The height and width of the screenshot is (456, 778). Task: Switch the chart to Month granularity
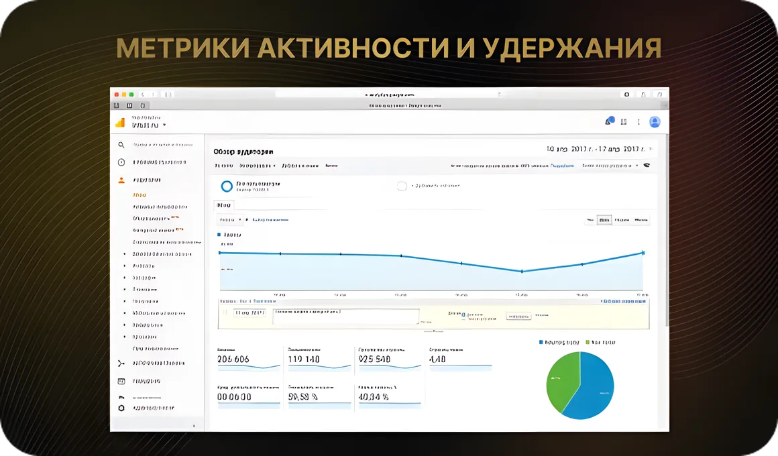pyautogui.click(x=641, y=220)
